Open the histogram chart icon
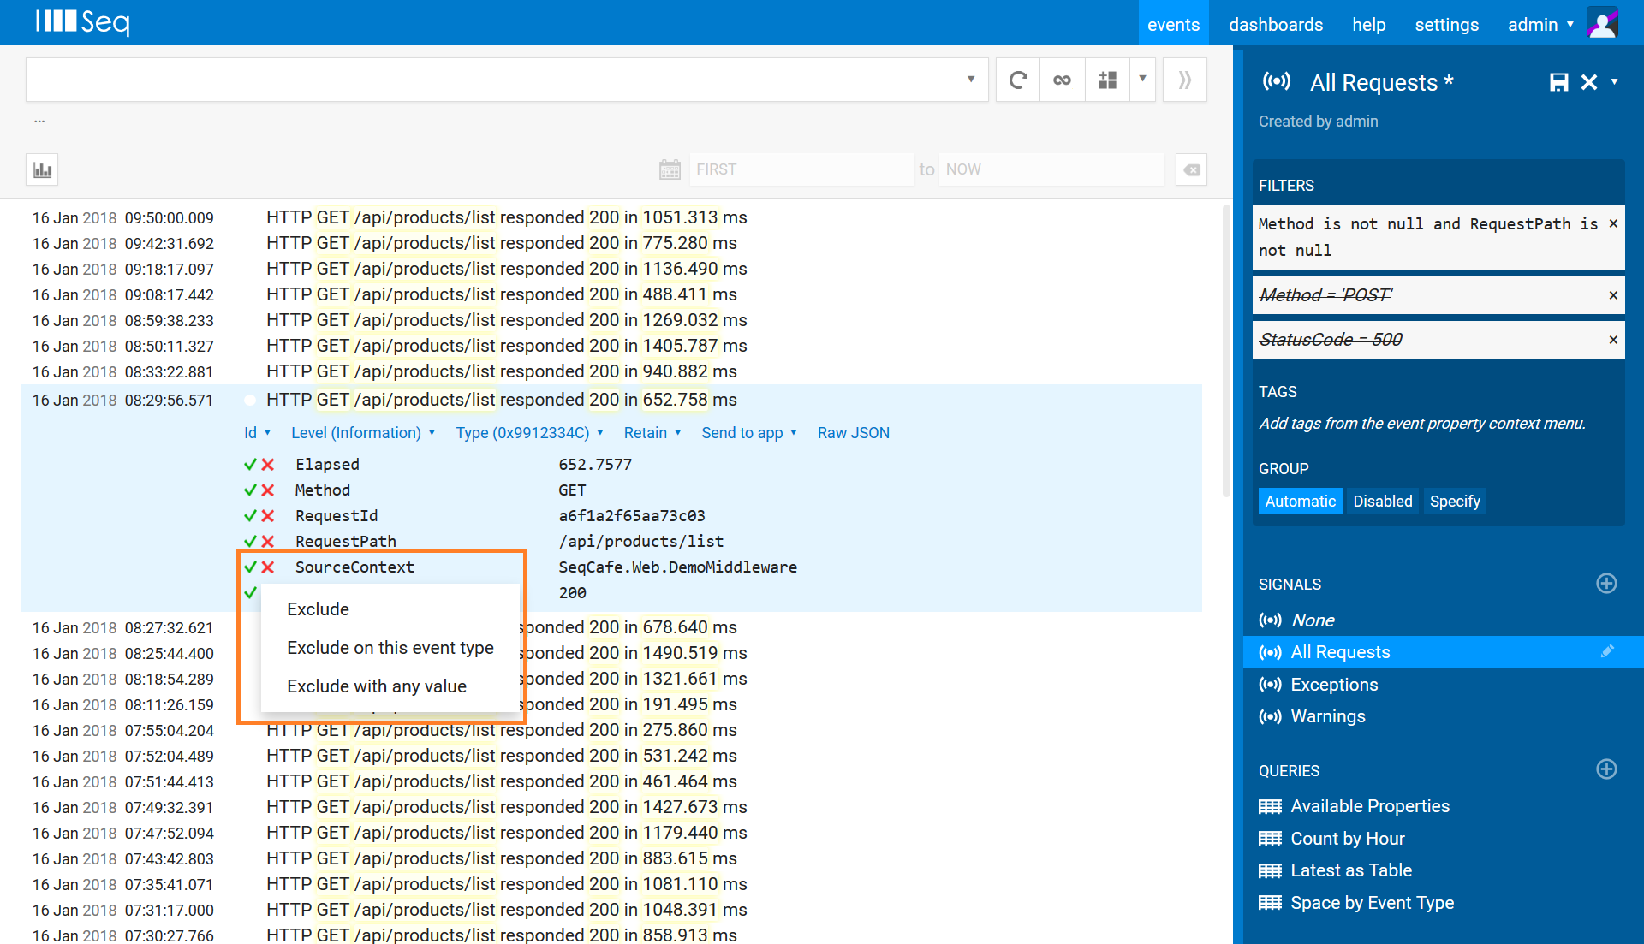 (x=42, y=169)
